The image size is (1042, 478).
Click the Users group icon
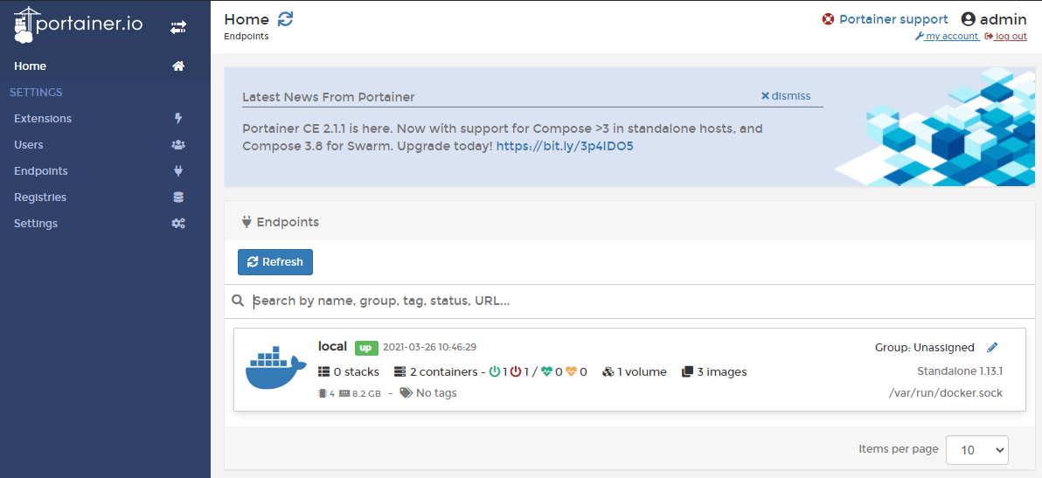pos(178,145)
